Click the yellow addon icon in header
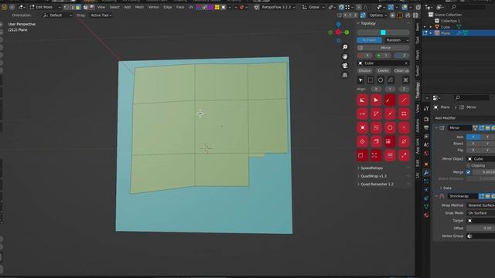Viewport: 495px width, 278px height. tap(217, 7)
